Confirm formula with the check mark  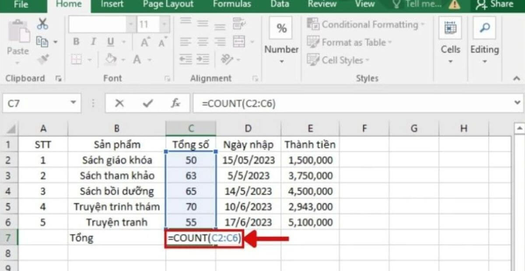pos(148,104)
